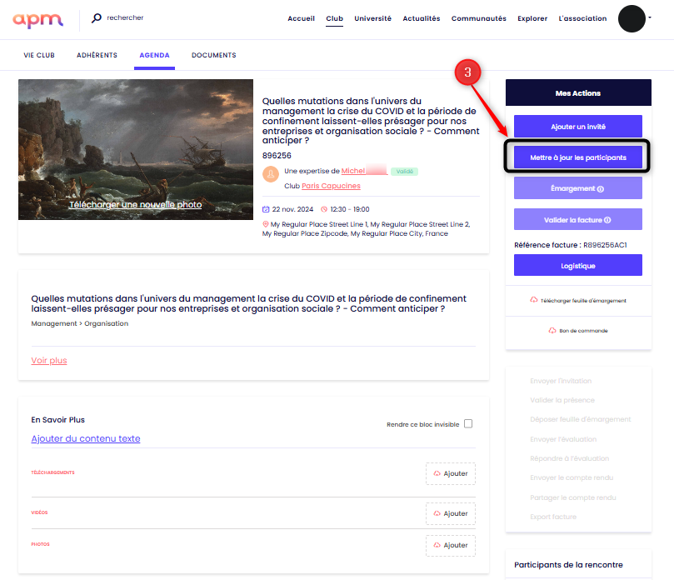The image size is (674, 580).
Task: Click Bon de commande link
Action: coord(583,331)
